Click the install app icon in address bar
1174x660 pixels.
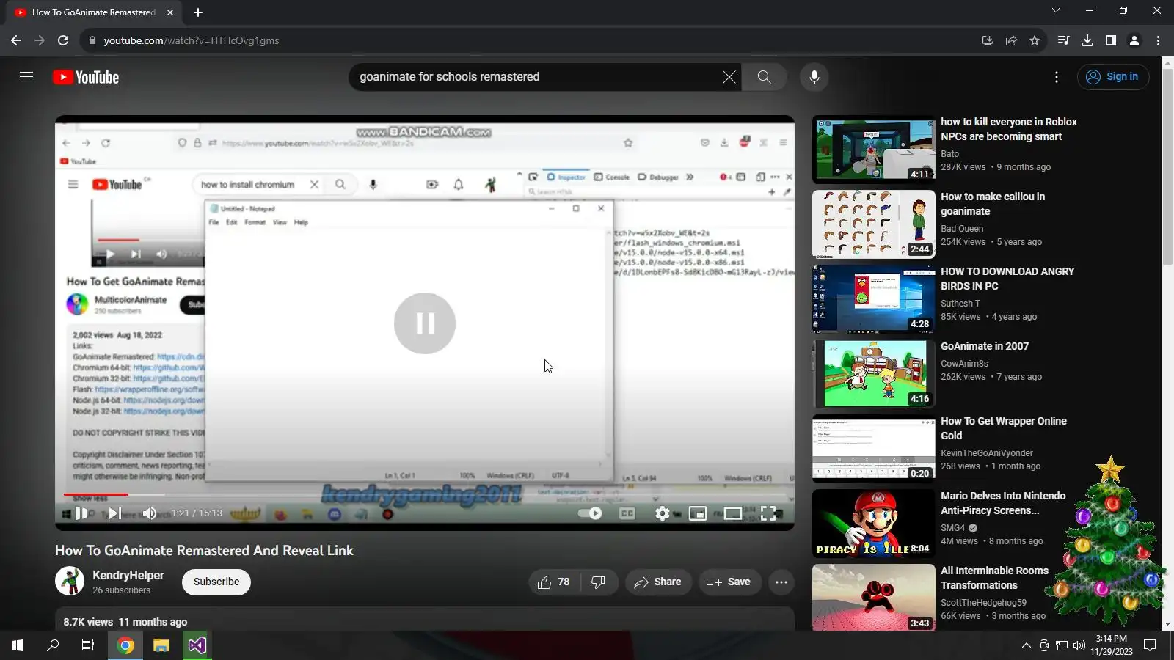click(x=988, y=40)
